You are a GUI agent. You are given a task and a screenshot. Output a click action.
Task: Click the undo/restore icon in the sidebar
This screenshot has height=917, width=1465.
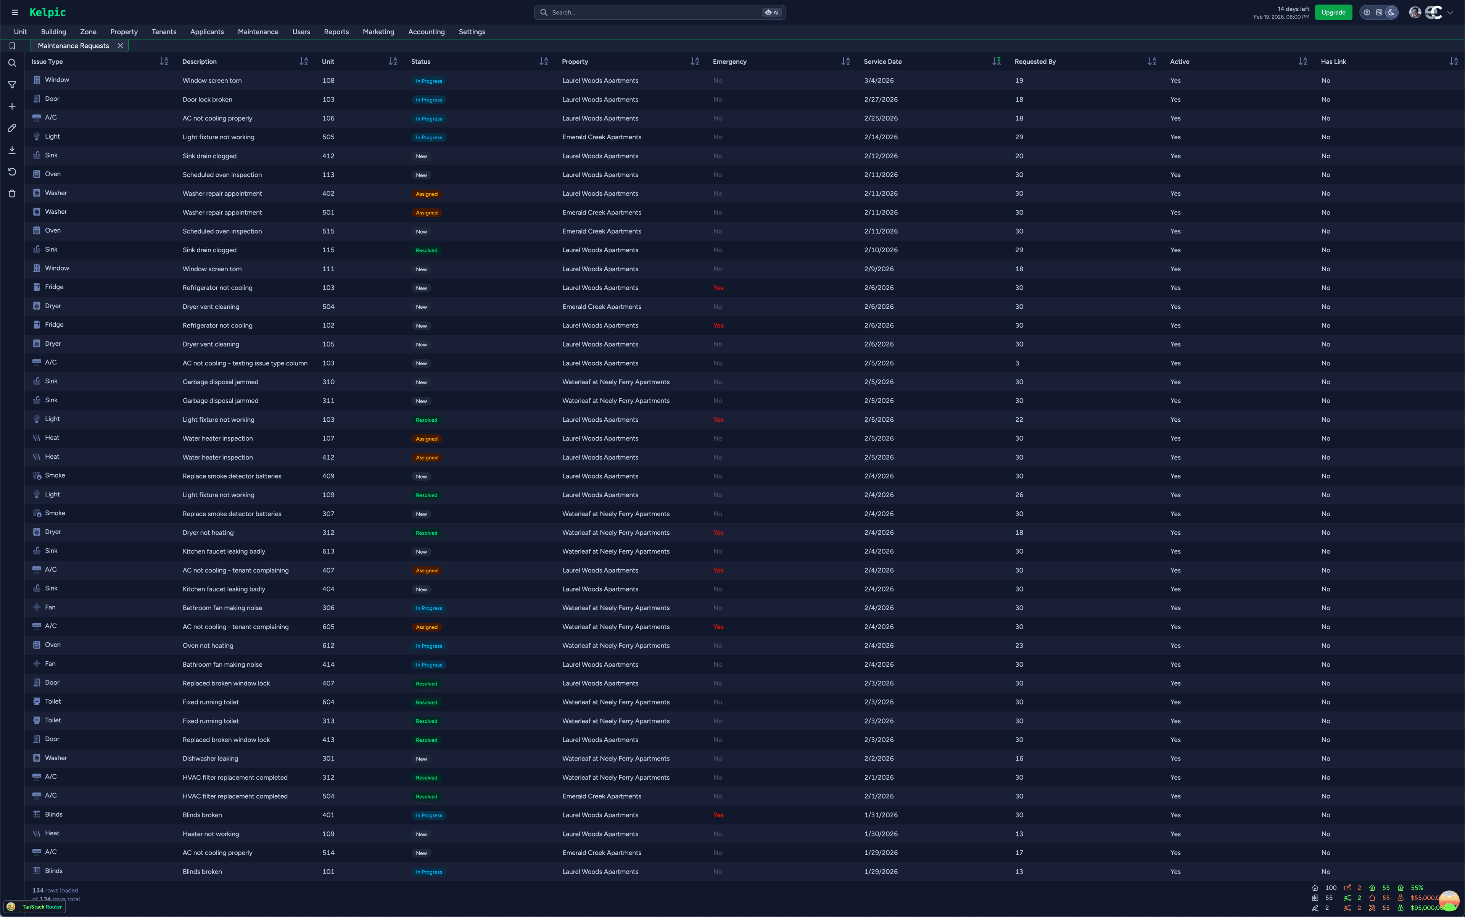click(11, 172)
